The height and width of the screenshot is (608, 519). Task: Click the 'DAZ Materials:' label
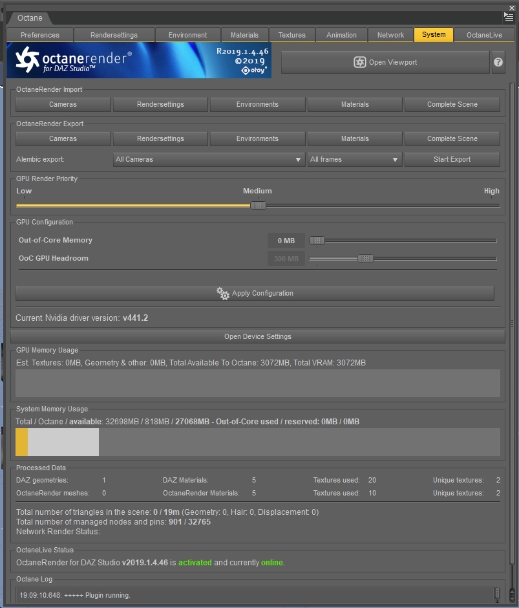(185, 480)
